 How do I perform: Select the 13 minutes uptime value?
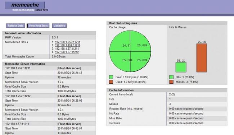64,133
